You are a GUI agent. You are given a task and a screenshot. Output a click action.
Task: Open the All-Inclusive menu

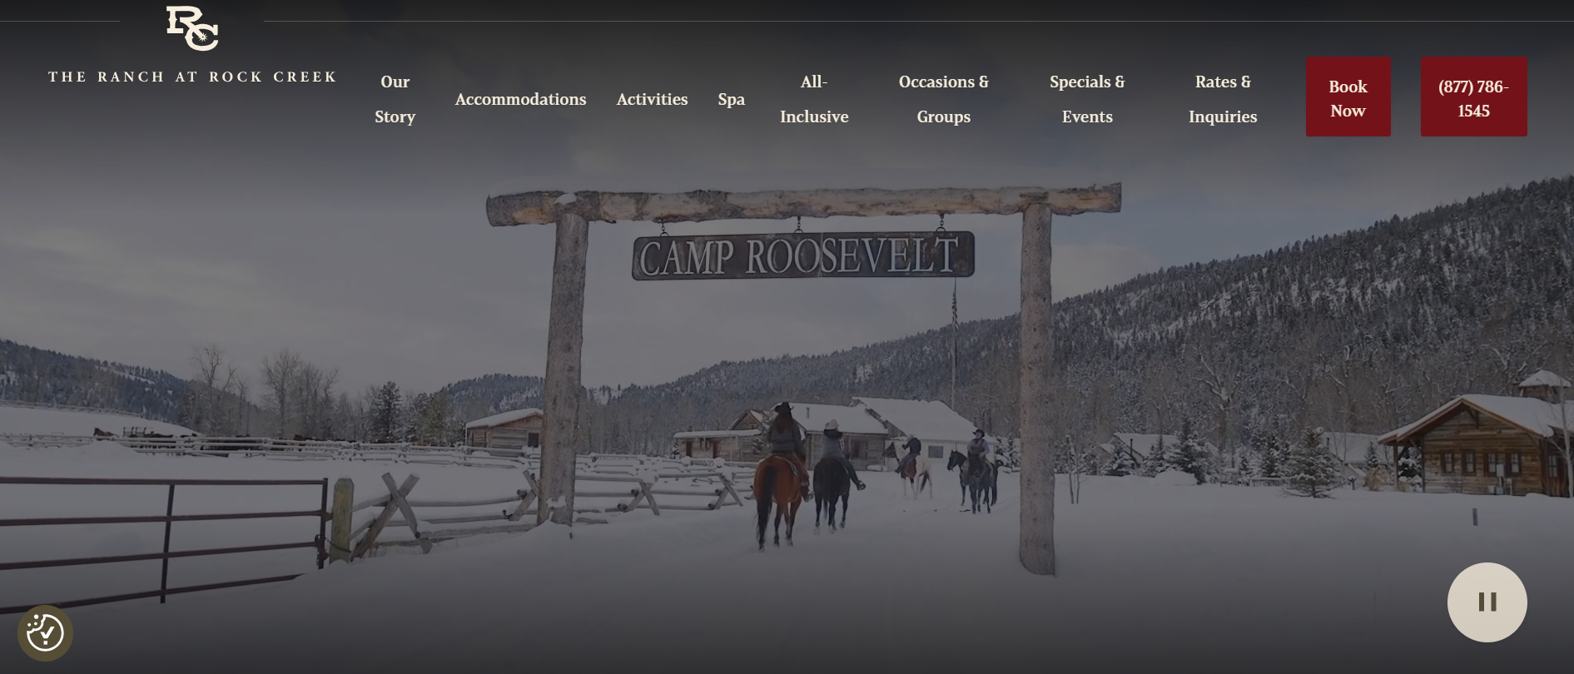814,99
